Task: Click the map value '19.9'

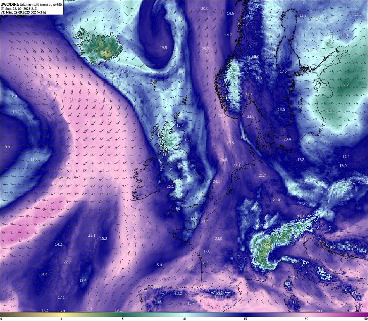Action: click(x=6, y=147)
